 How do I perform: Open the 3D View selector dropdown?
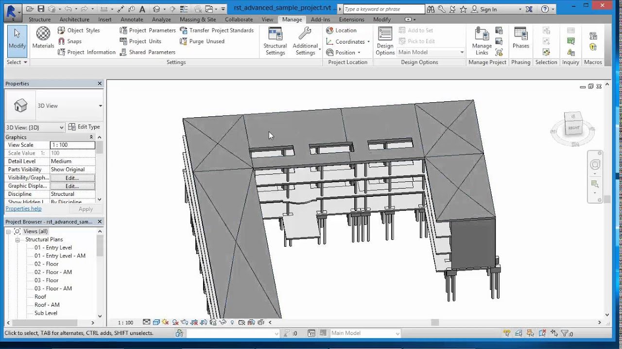(35, 127)
